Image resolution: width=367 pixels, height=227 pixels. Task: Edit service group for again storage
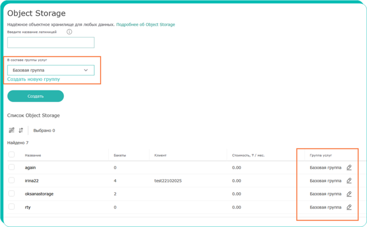(349, 167)
